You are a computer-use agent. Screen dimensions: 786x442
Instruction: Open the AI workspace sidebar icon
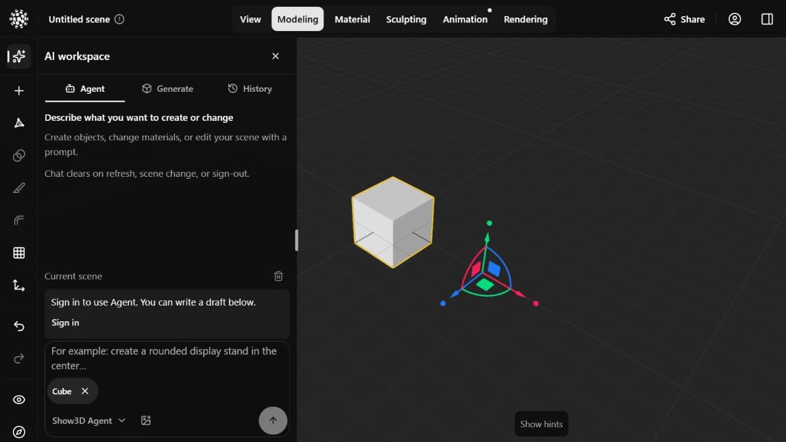tap(18, 56)
